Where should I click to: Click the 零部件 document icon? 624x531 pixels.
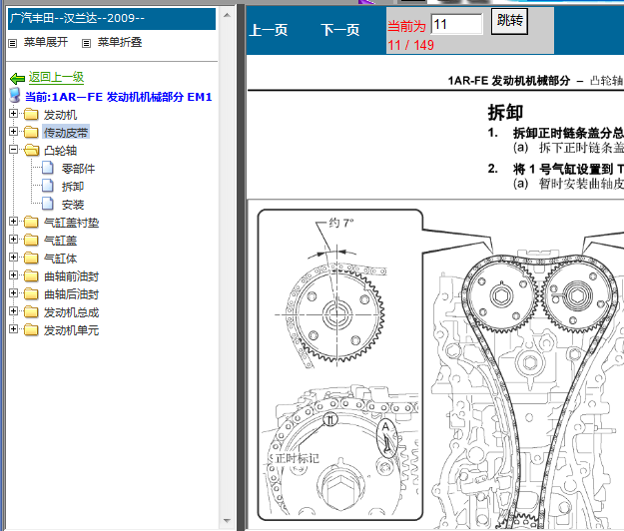click(x=47, y=168)
